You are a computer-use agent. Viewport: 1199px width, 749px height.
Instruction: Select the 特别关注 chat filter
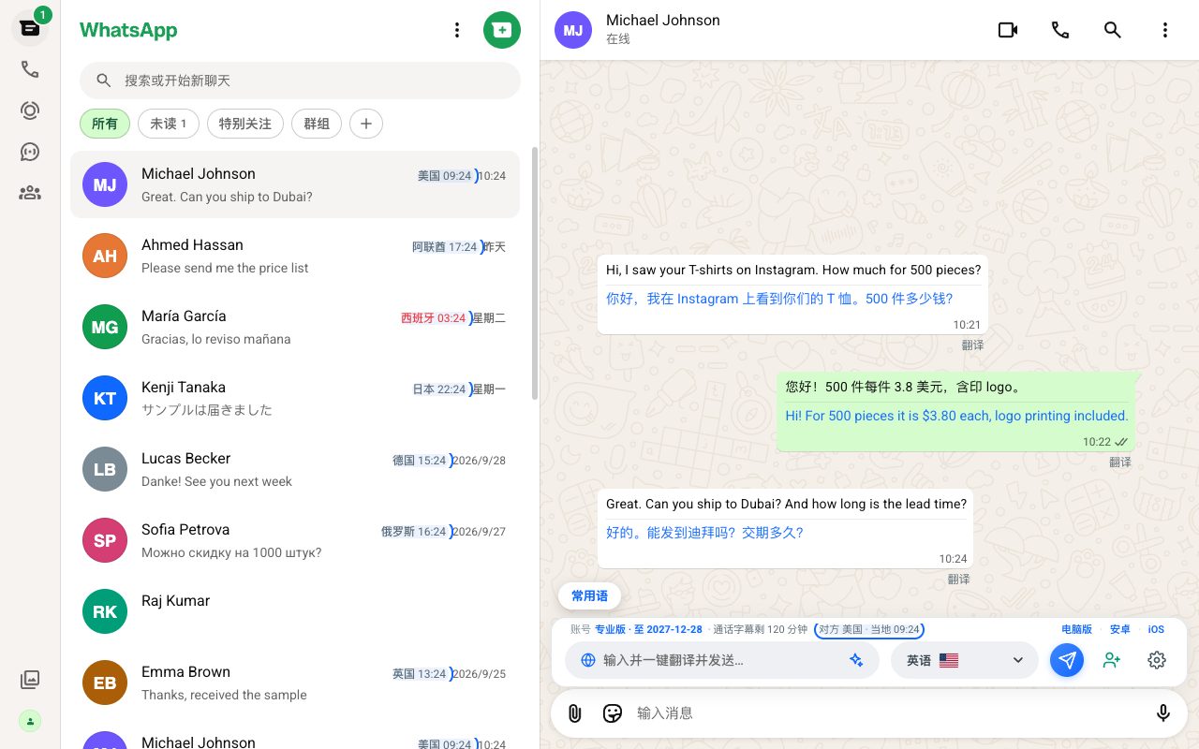[245, 124]
